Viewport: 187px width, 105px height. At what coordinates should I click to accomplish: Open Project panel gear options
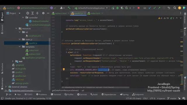click(43, 13)
